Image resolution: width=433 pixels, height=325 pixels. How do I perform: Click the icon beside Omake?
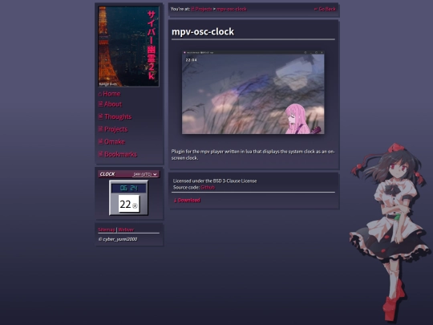pyautogui.click(x=100, y=141)
